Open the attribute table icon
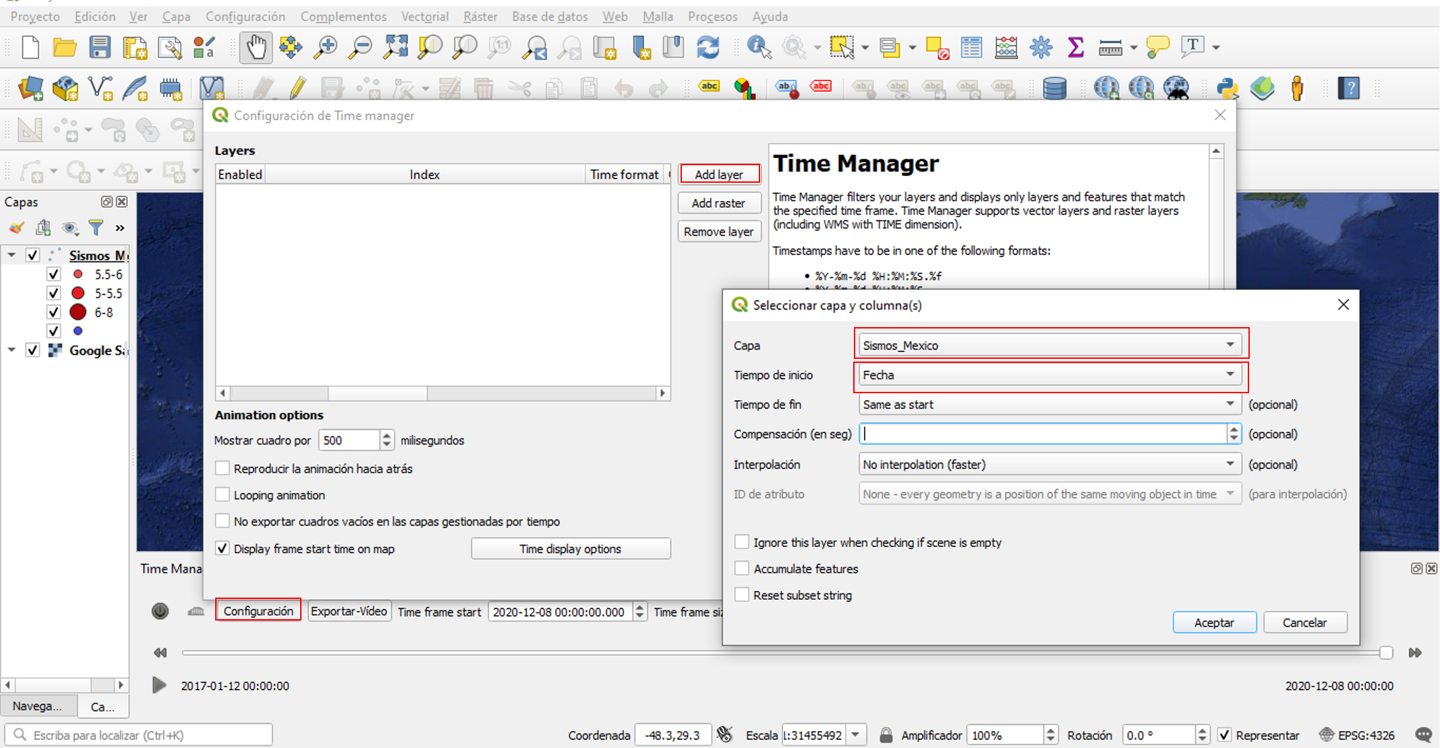Image resolution: width=1440 pixels, height=748 pixels. 971,47
